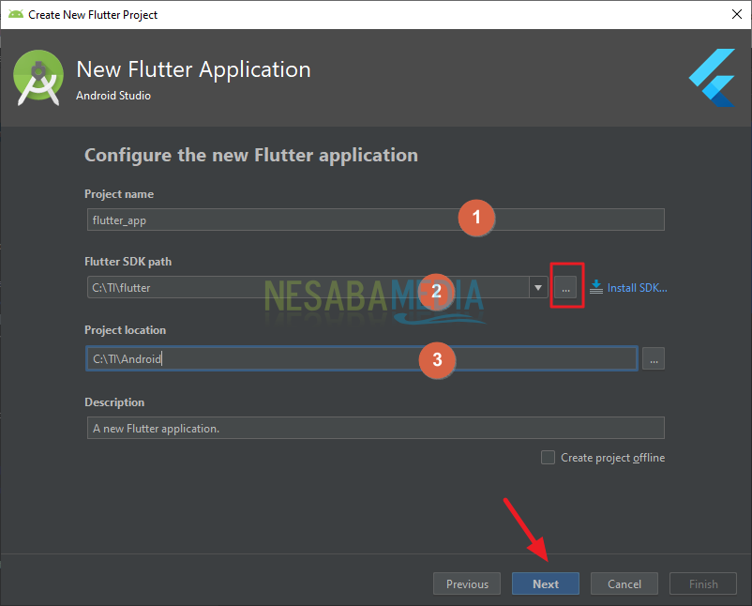752x606 pixels.
Task: Click the Description input field
Action: pos(375,428)
